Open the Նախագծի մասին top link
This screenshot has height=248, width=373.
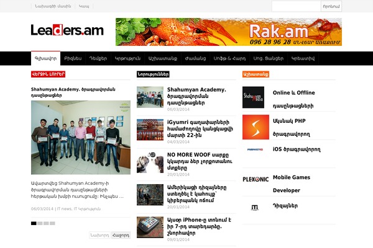pyautogui.click(x=53, y=6)
